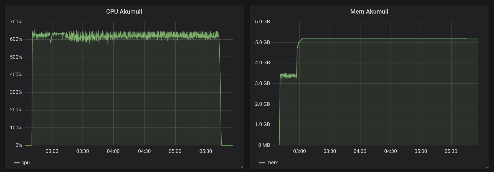This screenshot has width=494, height=172.
Task: Click the 2.0 GB label on the memory axis
Action: (x=262, y=104)
